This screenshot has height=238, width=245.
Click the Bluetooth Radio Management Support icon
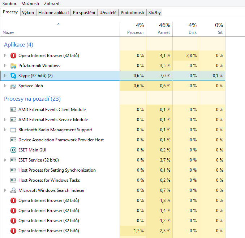13,130
